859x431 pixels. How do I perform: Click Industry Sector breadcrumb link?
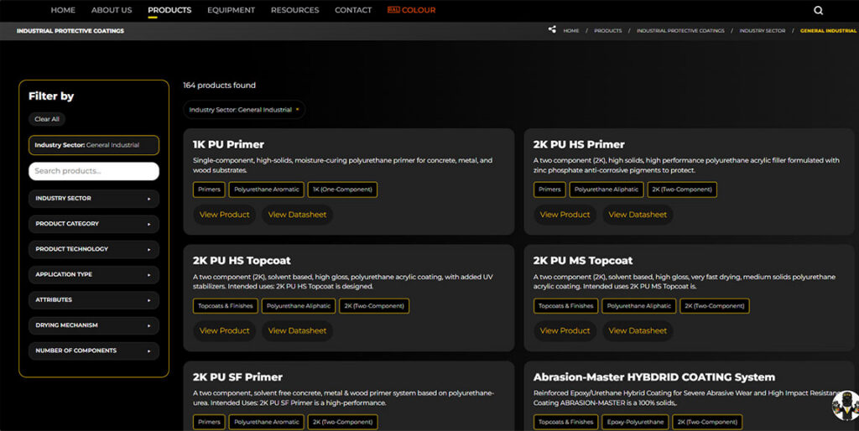tap(762, 31)
